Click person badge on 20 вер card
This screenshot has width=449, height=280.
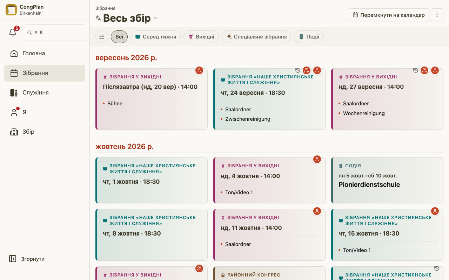[x=199, y=70]
